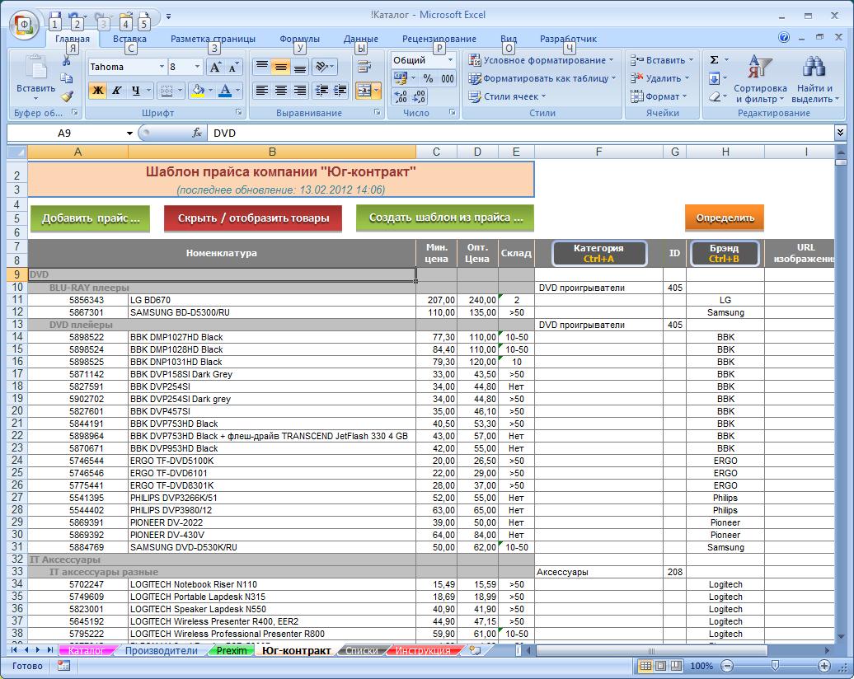Click the zoom slider handle
This screenshot has height=679, width=854.
[775, 665]
